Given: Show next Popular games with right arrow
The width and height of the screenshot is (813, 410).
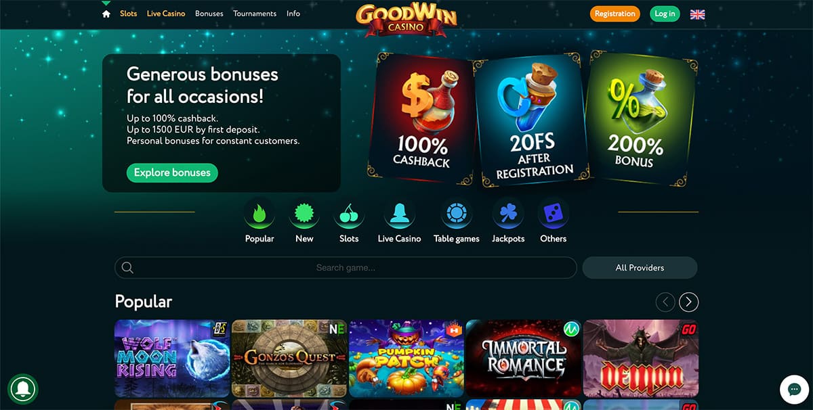Looking at the screenshot, I should (689, 302).
